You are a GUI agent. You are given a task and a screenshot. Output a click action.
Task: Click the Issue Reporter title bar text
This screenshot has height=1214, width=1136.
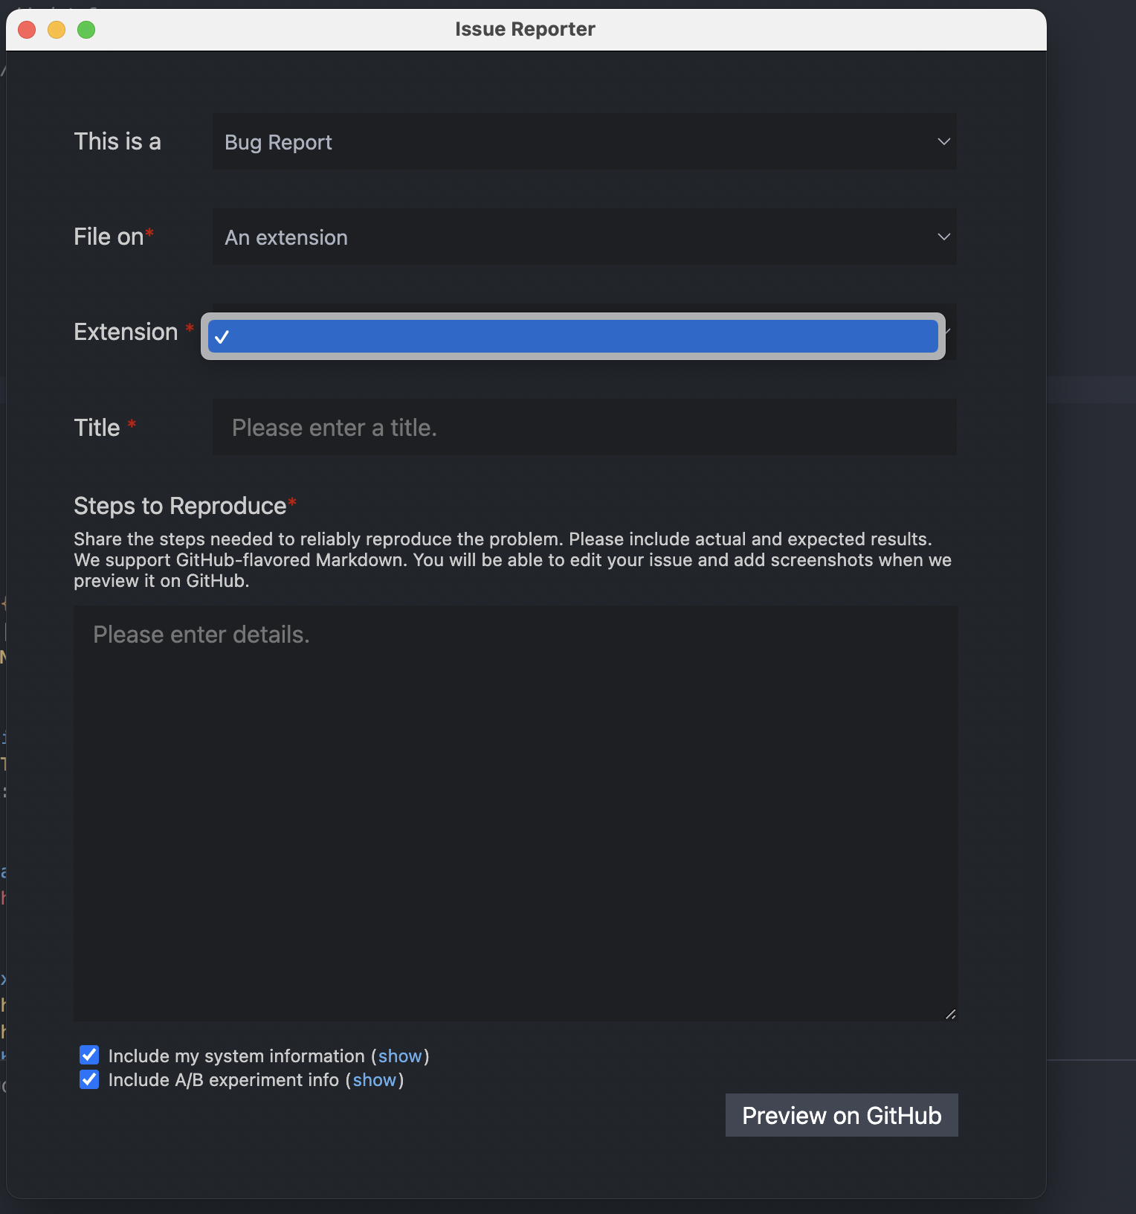(x=525, y=29)
